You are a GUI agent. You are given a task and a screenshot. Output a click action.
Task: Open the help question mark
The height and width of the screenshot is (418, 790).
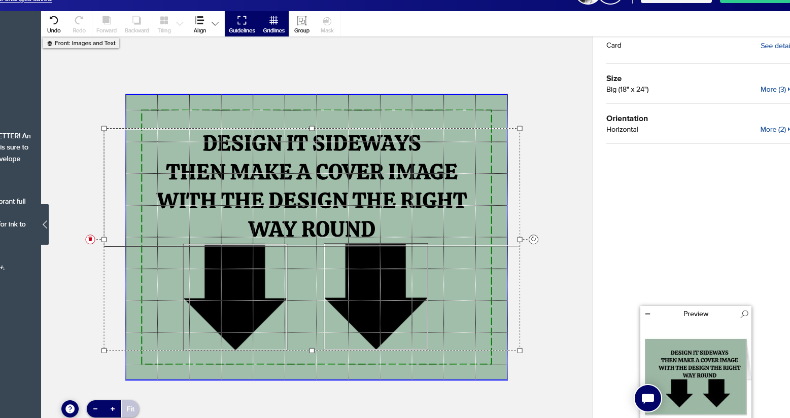click(x=70, y=409)
